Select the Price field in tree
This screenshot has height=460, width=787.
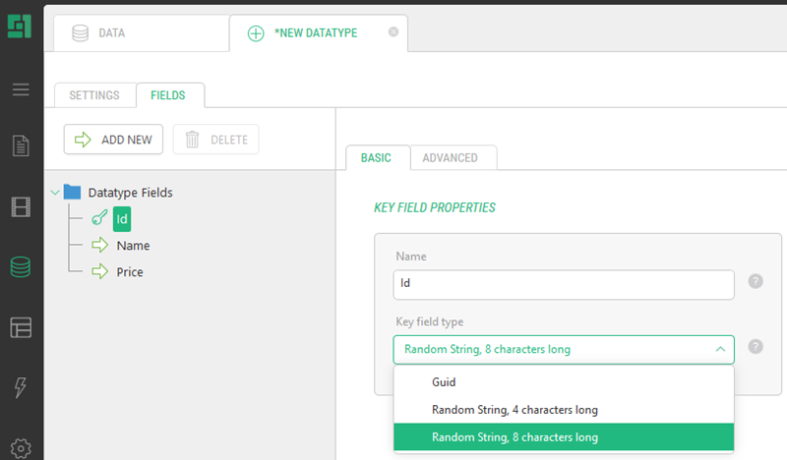pos(130,272)
